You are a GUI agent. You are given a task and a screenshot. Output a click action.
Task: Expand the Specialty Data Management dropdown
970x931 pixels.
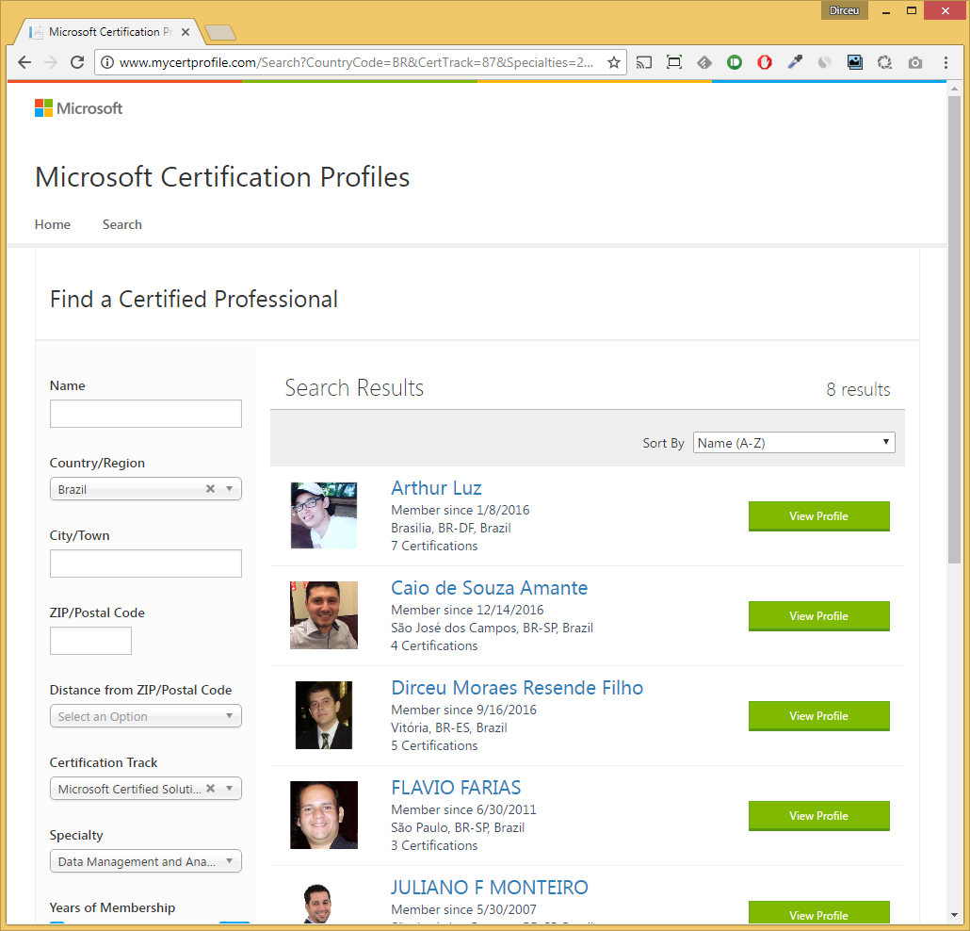point(145,861)
